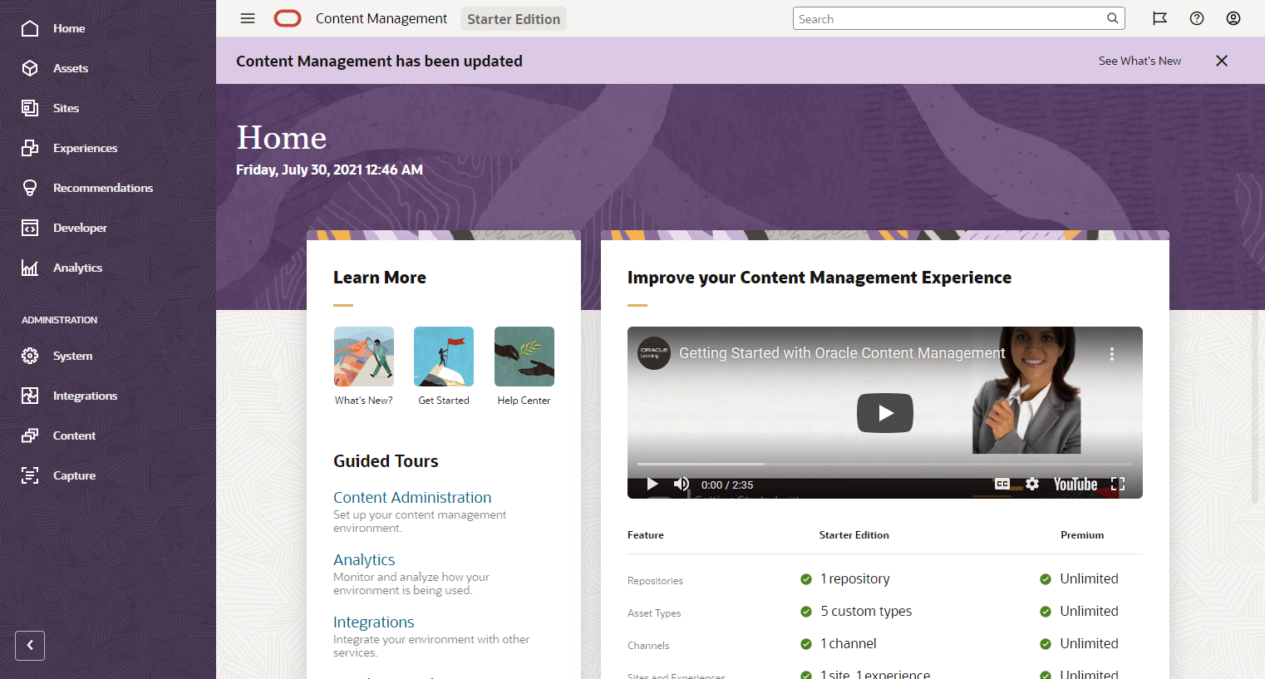Open the Content icon under Administration
The image size is (1265, 679).
click(30, 435)
